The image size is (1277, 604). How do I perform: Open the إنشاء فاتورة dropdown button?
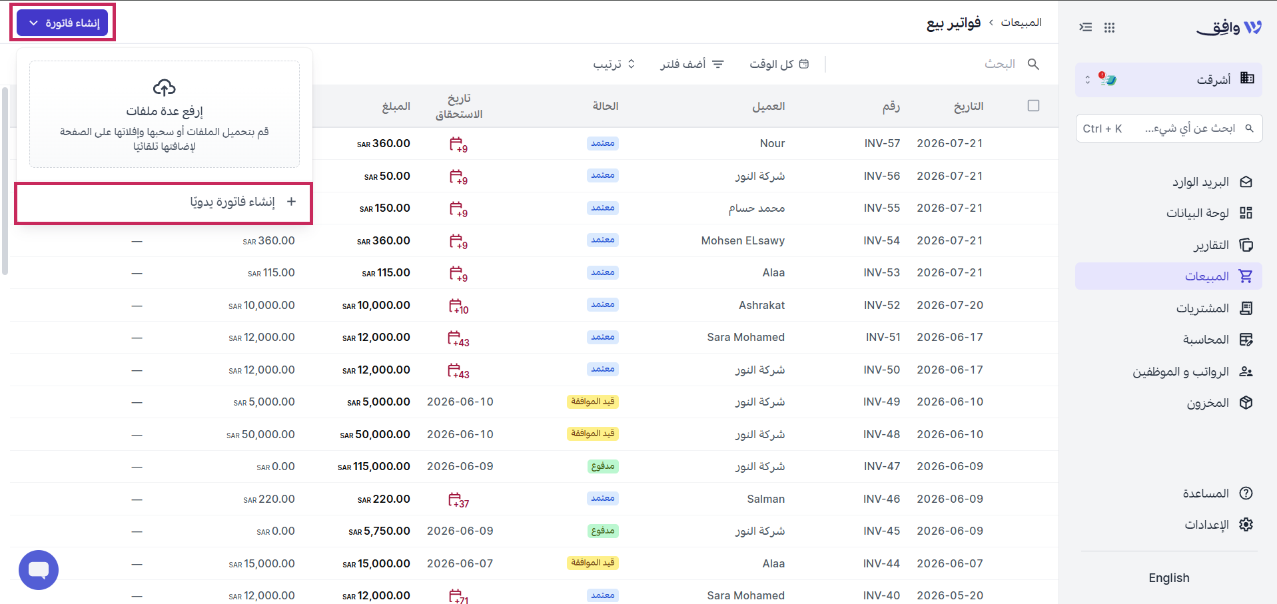coord(63,23)
